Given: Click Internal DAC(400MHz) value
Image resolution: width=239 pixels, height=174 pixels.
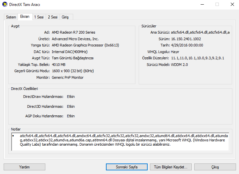Looking at the screenshot, I should coord(70,52).
